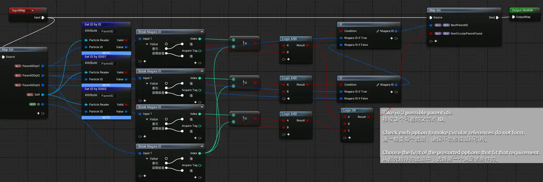
Task: Click the BestParentID input pin on Map Set
Action: 431,25
